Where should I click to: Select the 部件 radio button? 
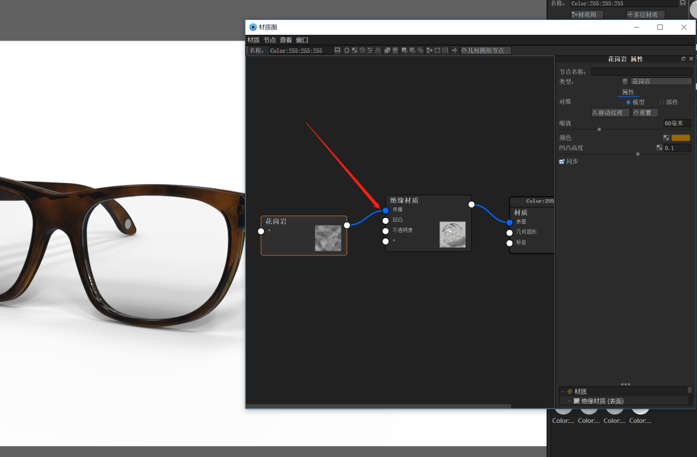[x=662, y=102]
